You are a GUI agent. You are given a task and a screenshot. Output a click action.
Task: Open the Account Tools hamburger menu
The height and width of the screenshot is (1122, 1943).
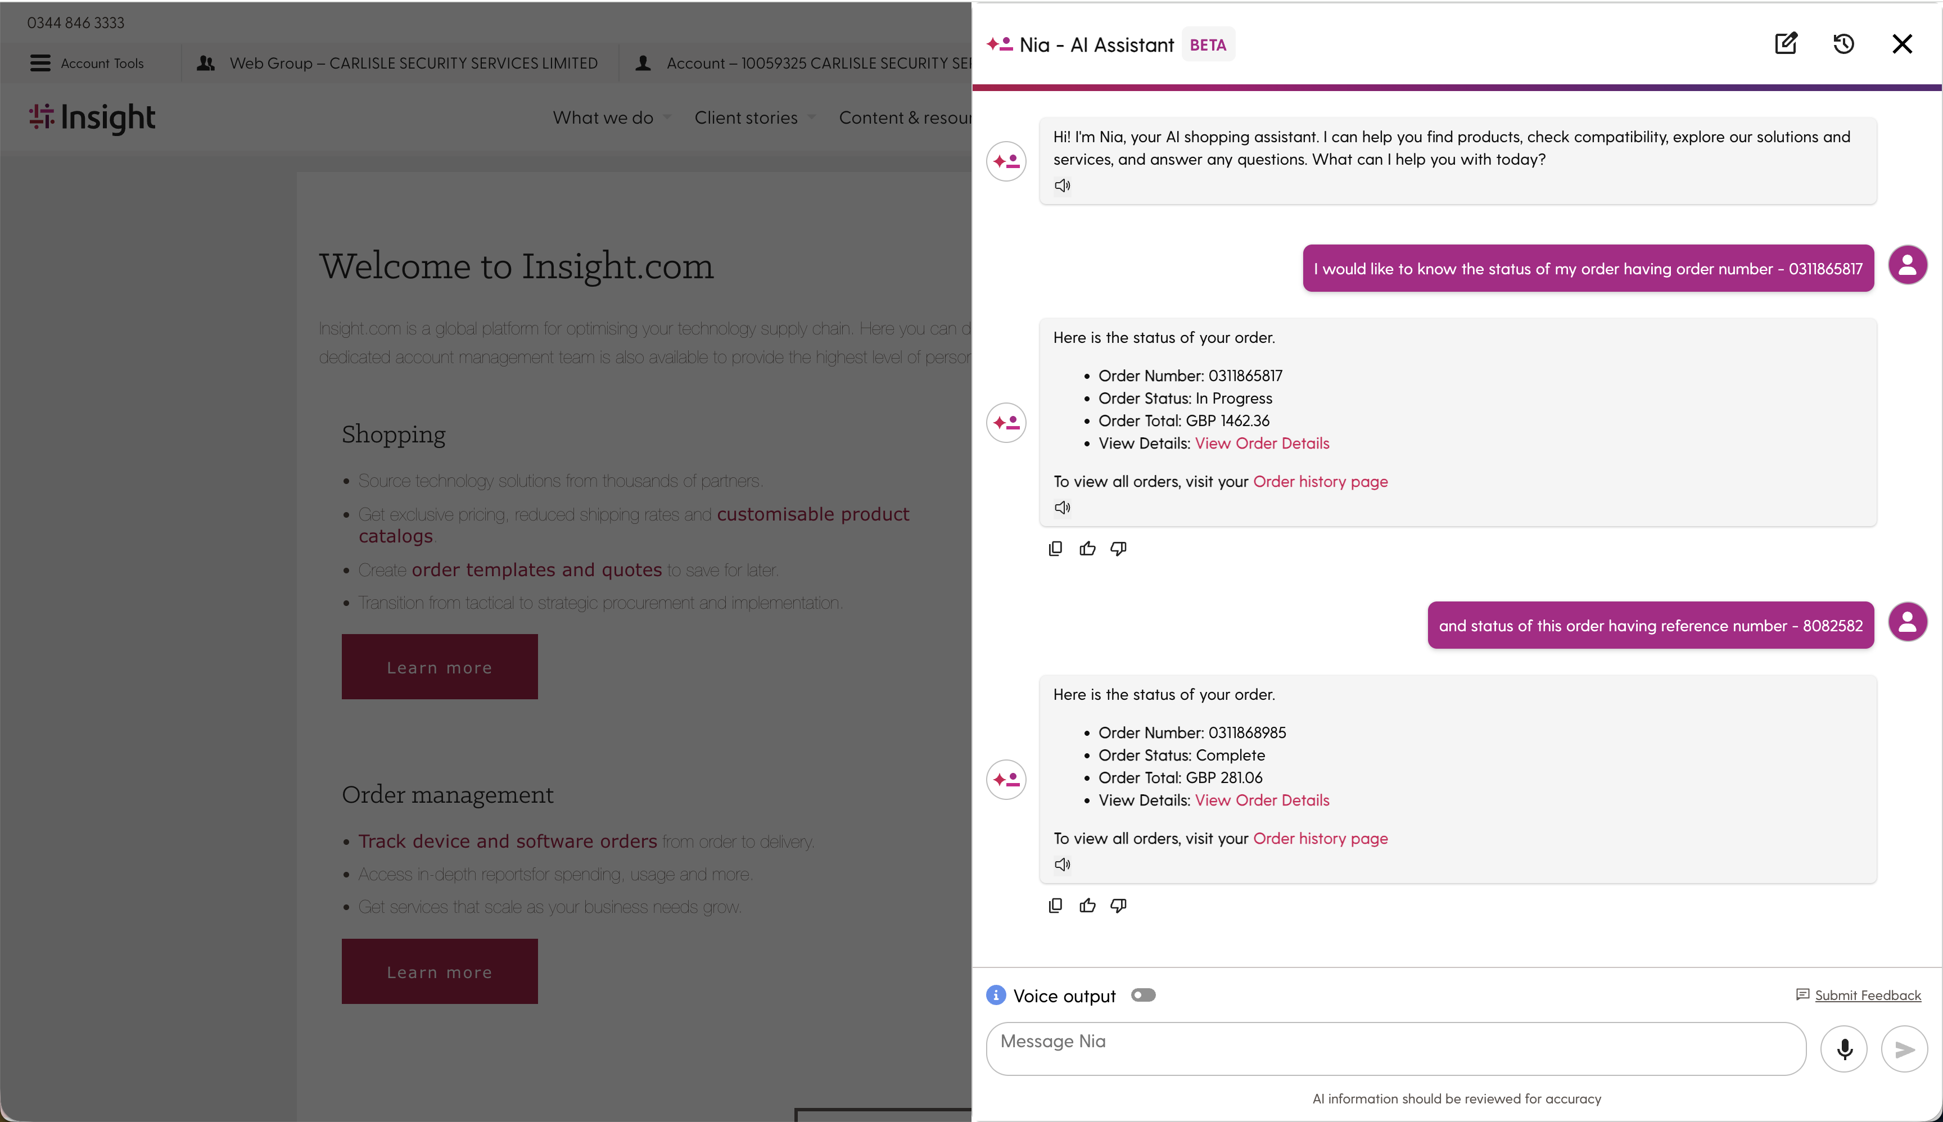87,63
